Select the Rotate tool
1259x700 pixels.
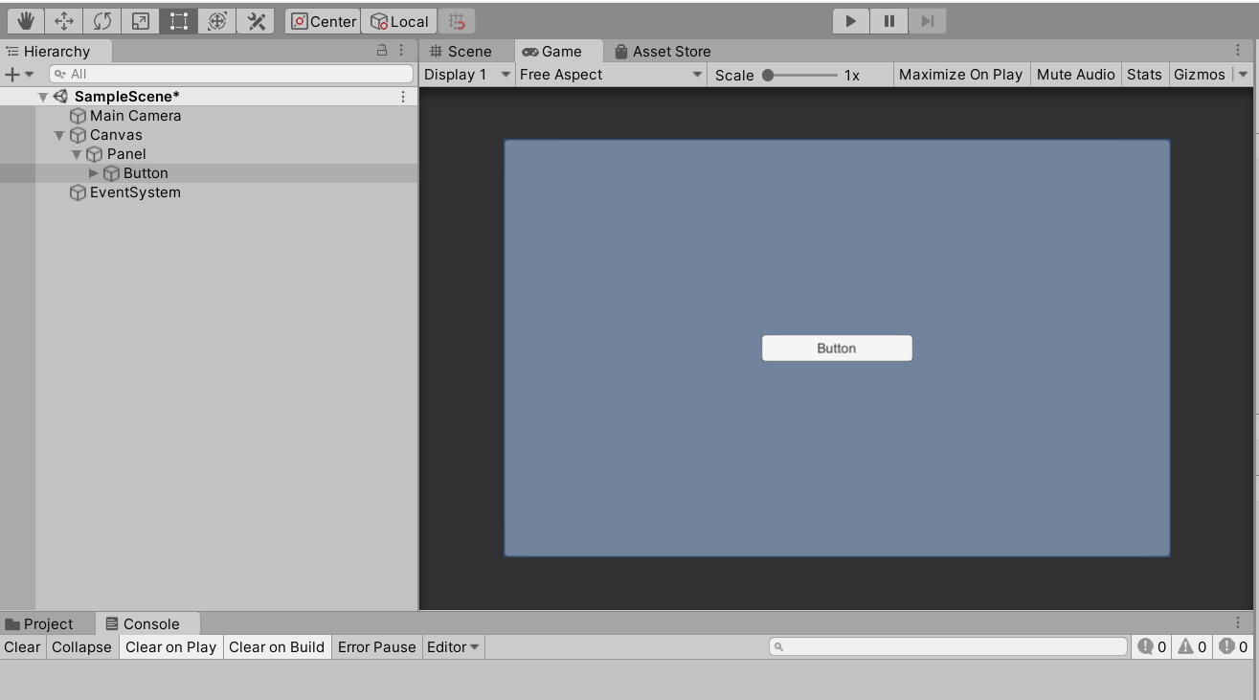[102, 20]
